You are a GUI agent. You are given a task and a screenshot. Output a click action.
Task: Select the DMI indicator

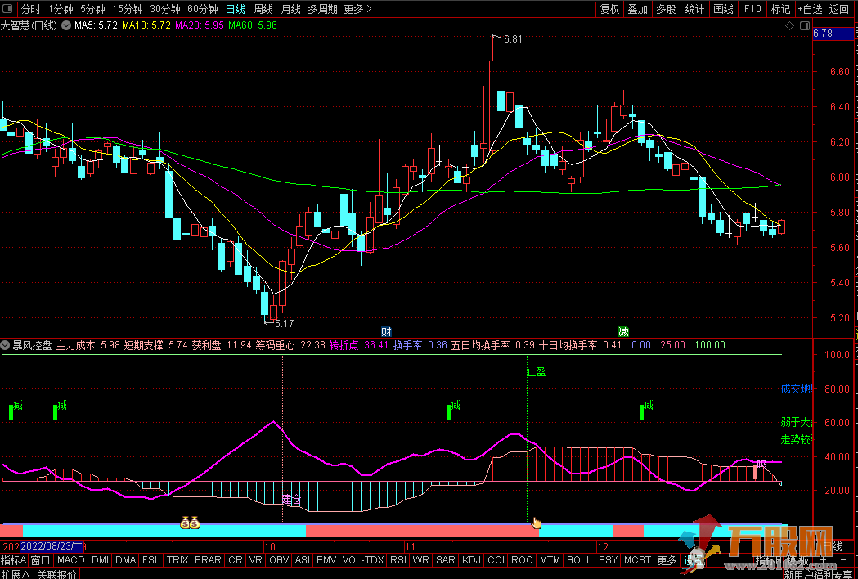coord(100,560)
